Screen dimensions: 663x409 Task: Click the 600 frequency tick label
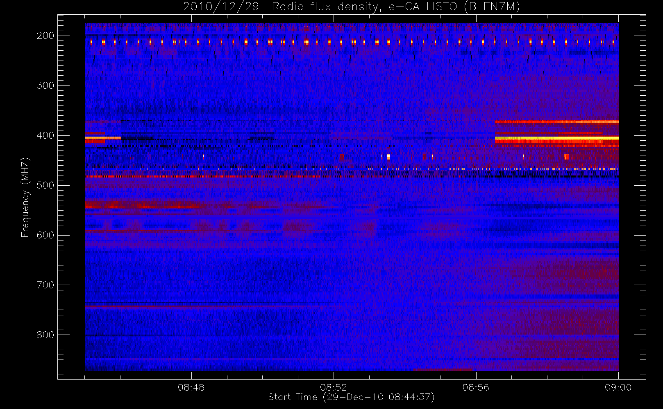tap(45, 235)
